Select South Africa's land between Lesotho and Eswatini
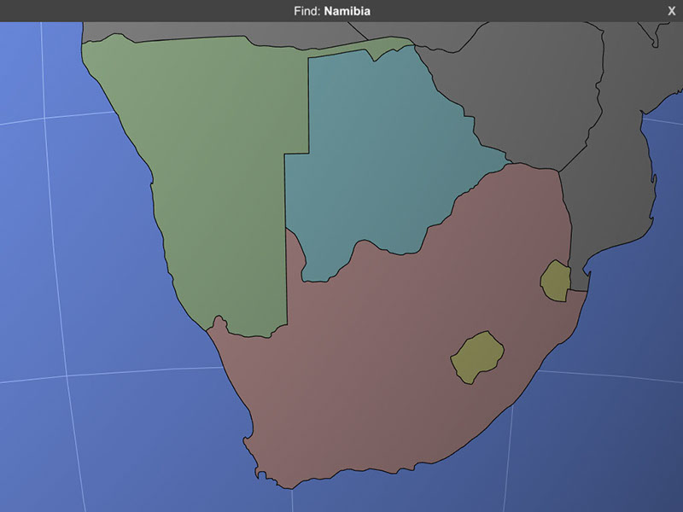Screen dimensions: 683x512 pos(521,316)
